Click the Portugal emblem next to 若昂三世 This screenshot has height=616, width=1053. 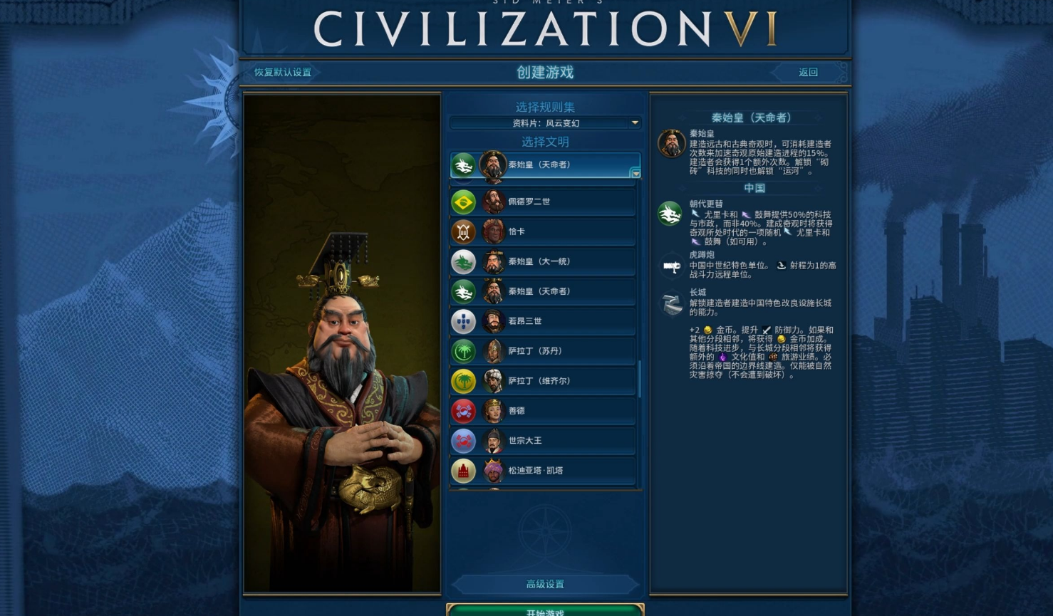(x=463, y=321)
